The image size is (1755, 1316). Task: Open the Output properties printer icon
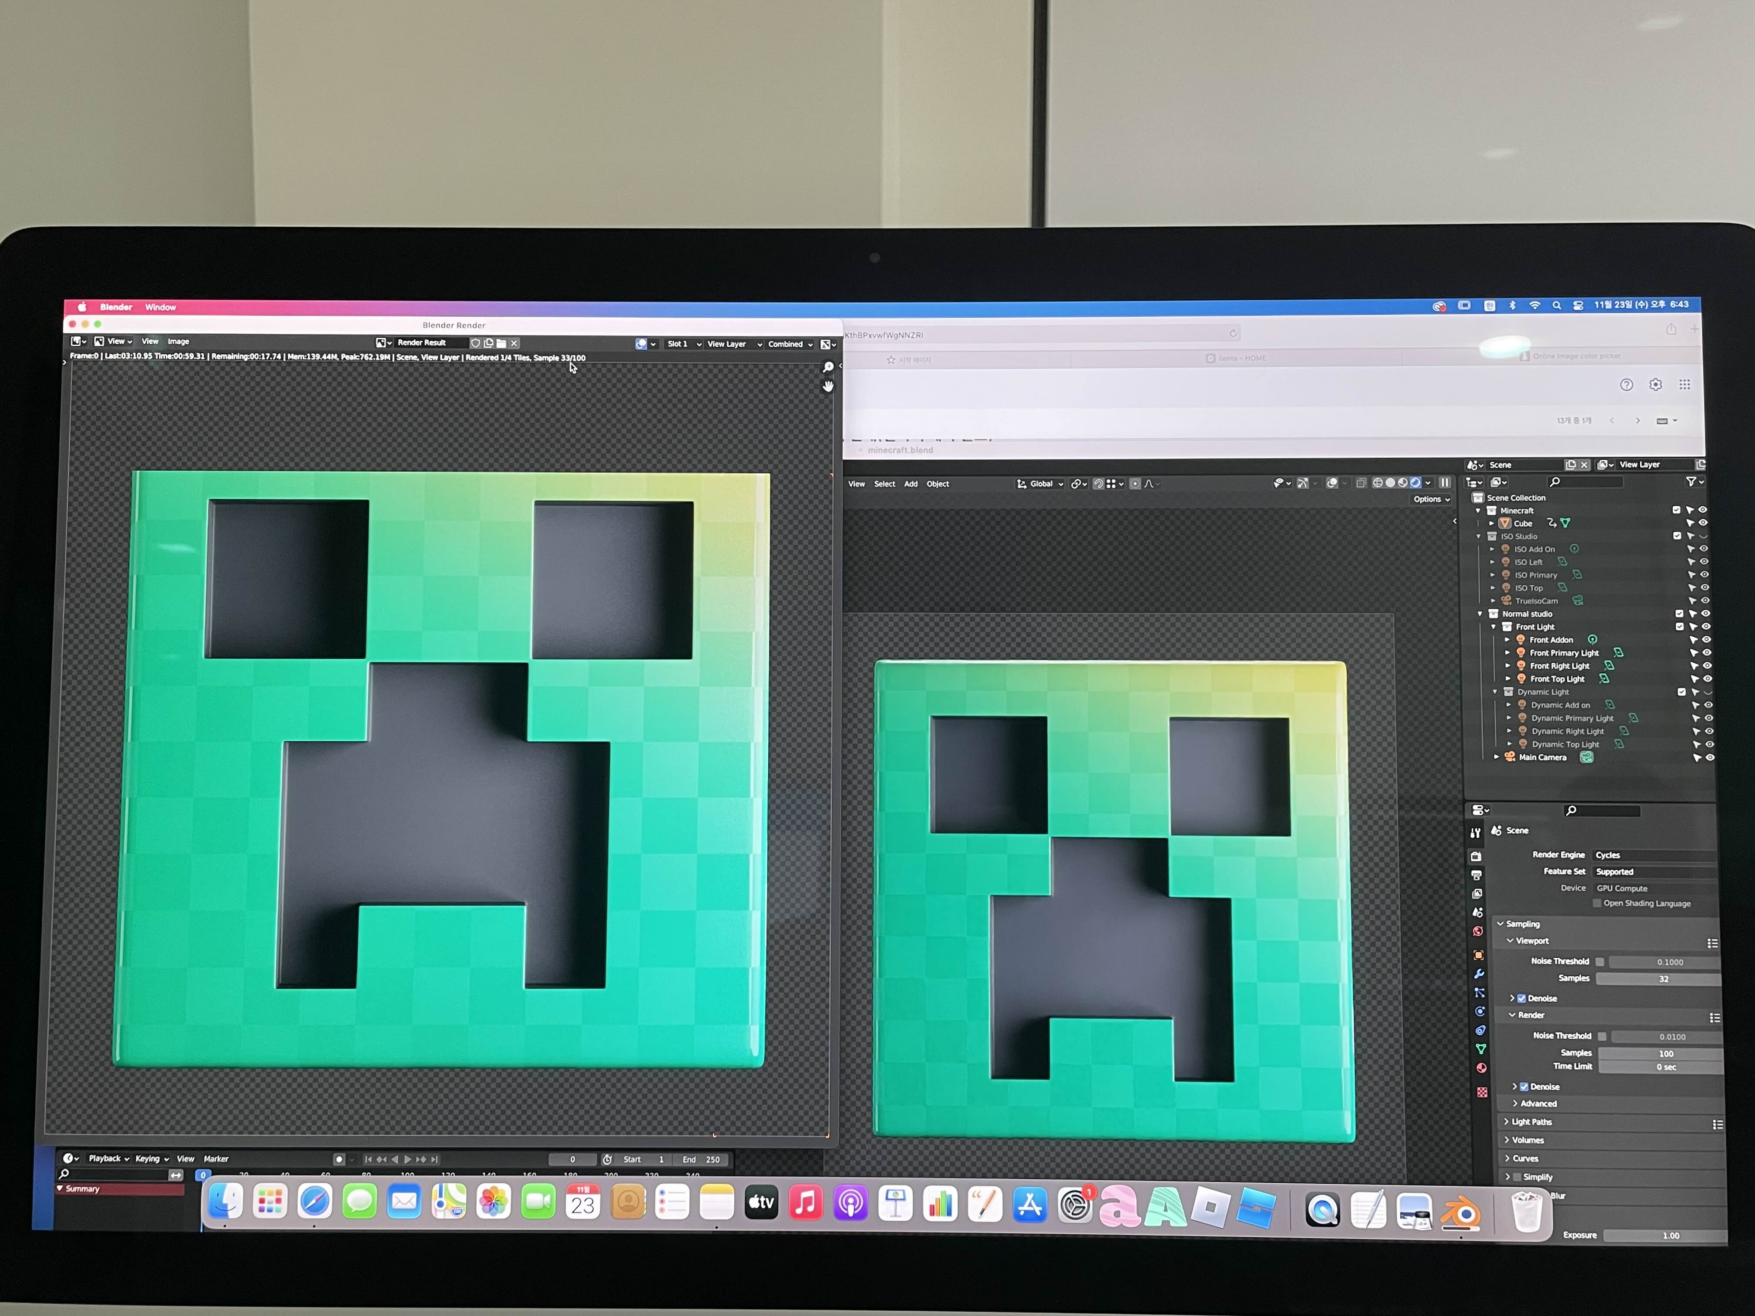tap(1476, 875)
